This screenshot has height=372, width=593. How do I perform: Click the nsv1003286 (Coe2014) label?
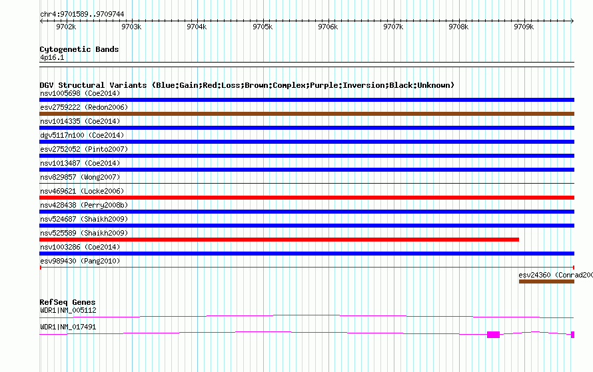pyautogui.click(x=80, y=247)
